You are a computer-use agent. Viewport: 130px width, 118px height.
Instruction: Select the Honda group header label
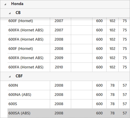pos(17,4)
